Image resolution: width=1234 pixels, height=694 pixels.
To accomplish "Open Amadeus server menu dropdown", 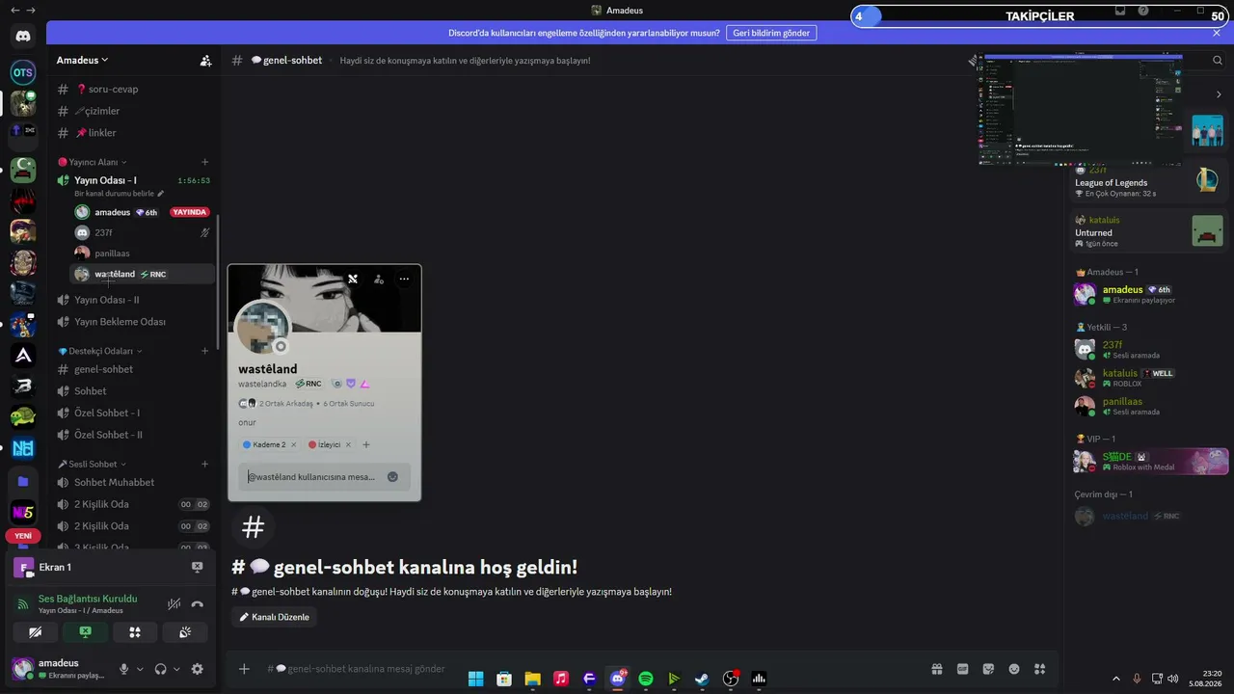I will (82, 60).
